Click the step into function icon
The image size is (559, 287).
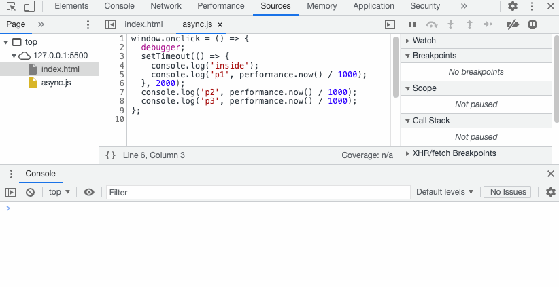[451, 24]
